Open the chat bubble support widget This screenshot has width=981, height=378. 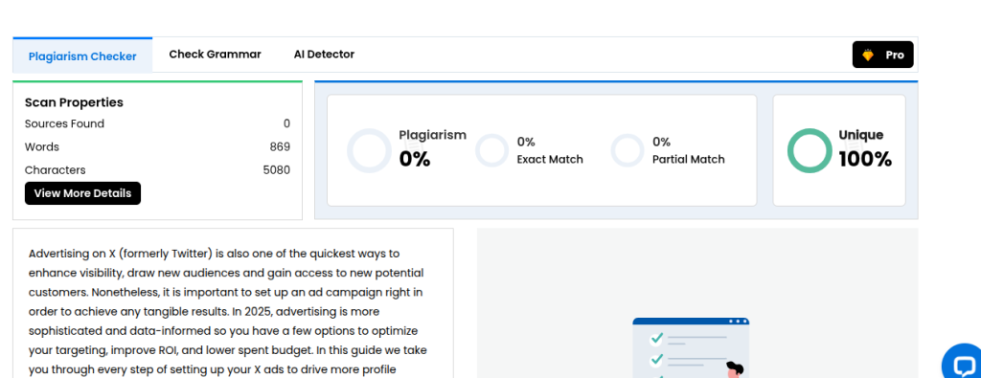(x=964, y=363)
